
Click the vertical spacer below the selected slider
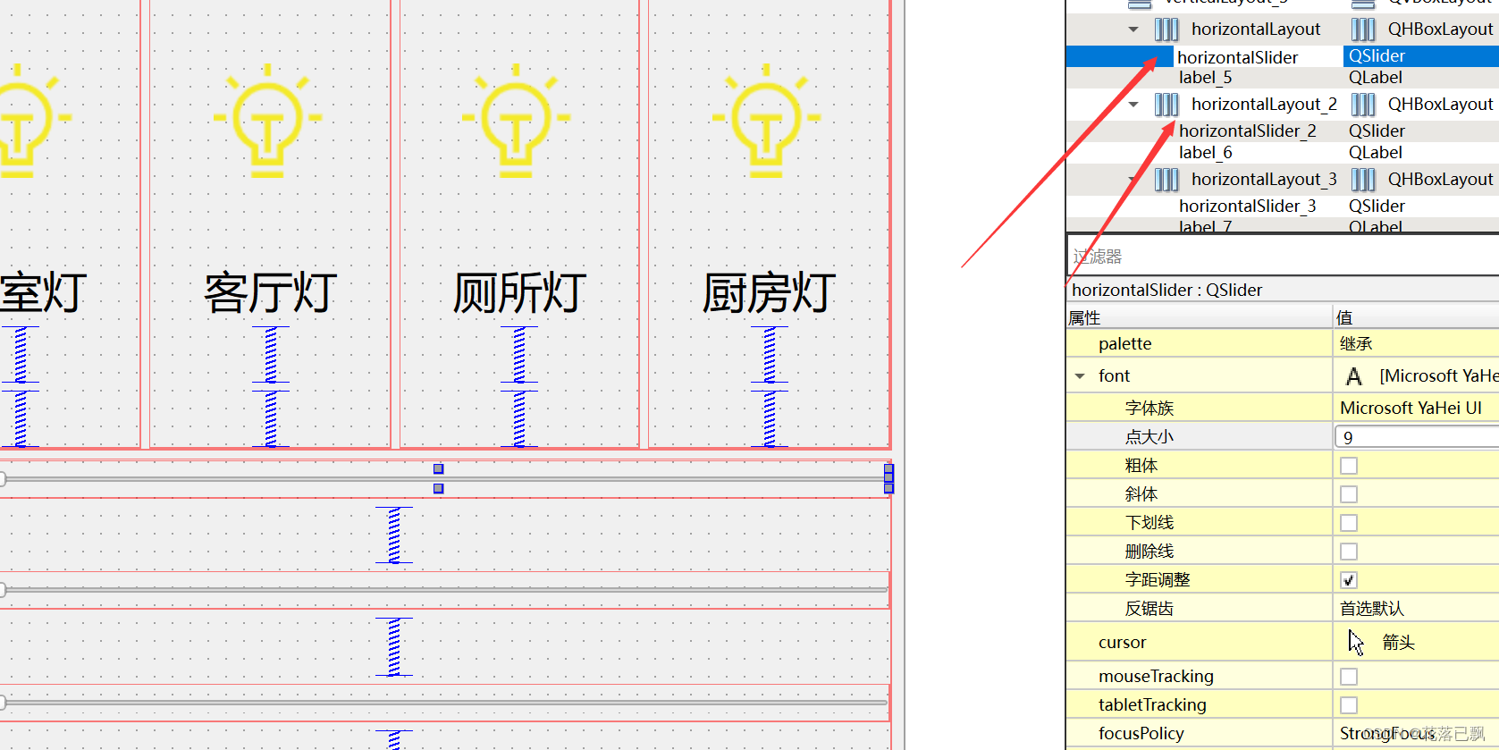tap(394, 535)
